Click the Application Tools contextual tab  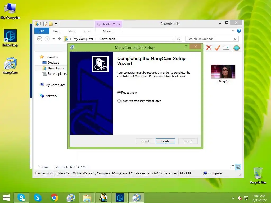point(109,24)
